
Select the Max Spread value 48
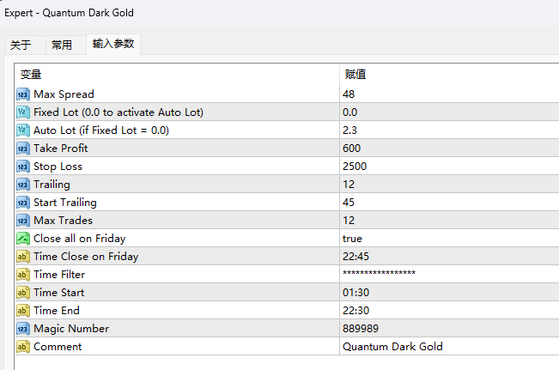[348, 94]
